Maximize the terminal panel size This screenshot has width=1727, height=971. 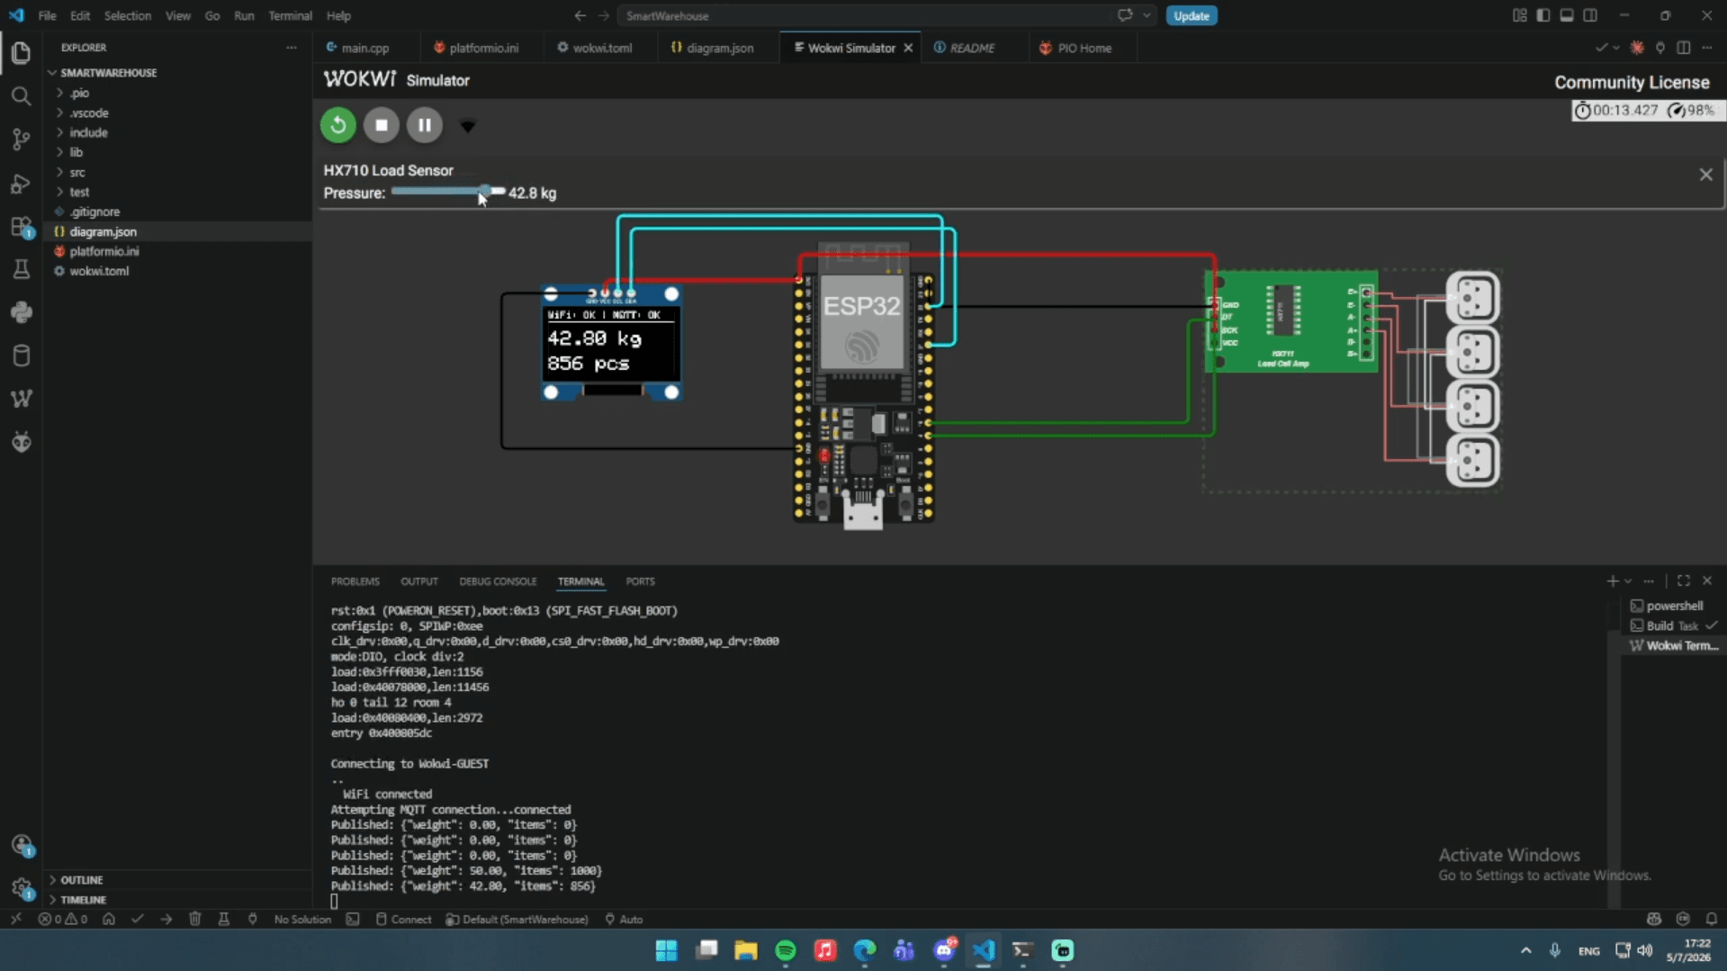tap(1683, 581)
